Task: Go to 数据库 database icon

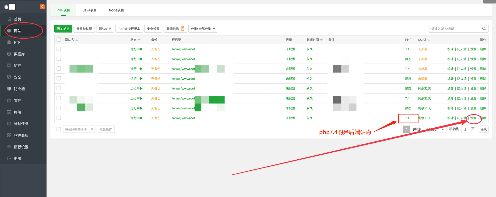Action: point(9,54)
